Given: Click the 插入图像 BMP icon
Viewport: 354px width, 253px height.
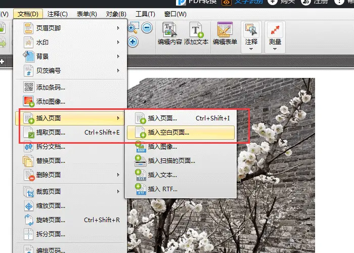Looking at the screenshot, I should 141,147.
